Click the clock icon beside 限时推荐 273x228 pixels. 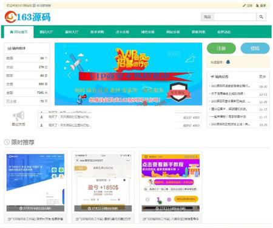(7, 142)
